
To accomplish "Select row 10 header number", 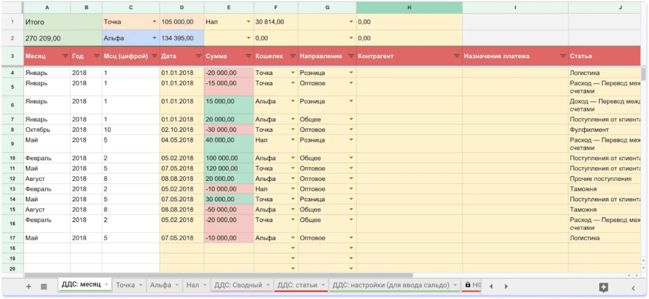I will click(12, 158).
